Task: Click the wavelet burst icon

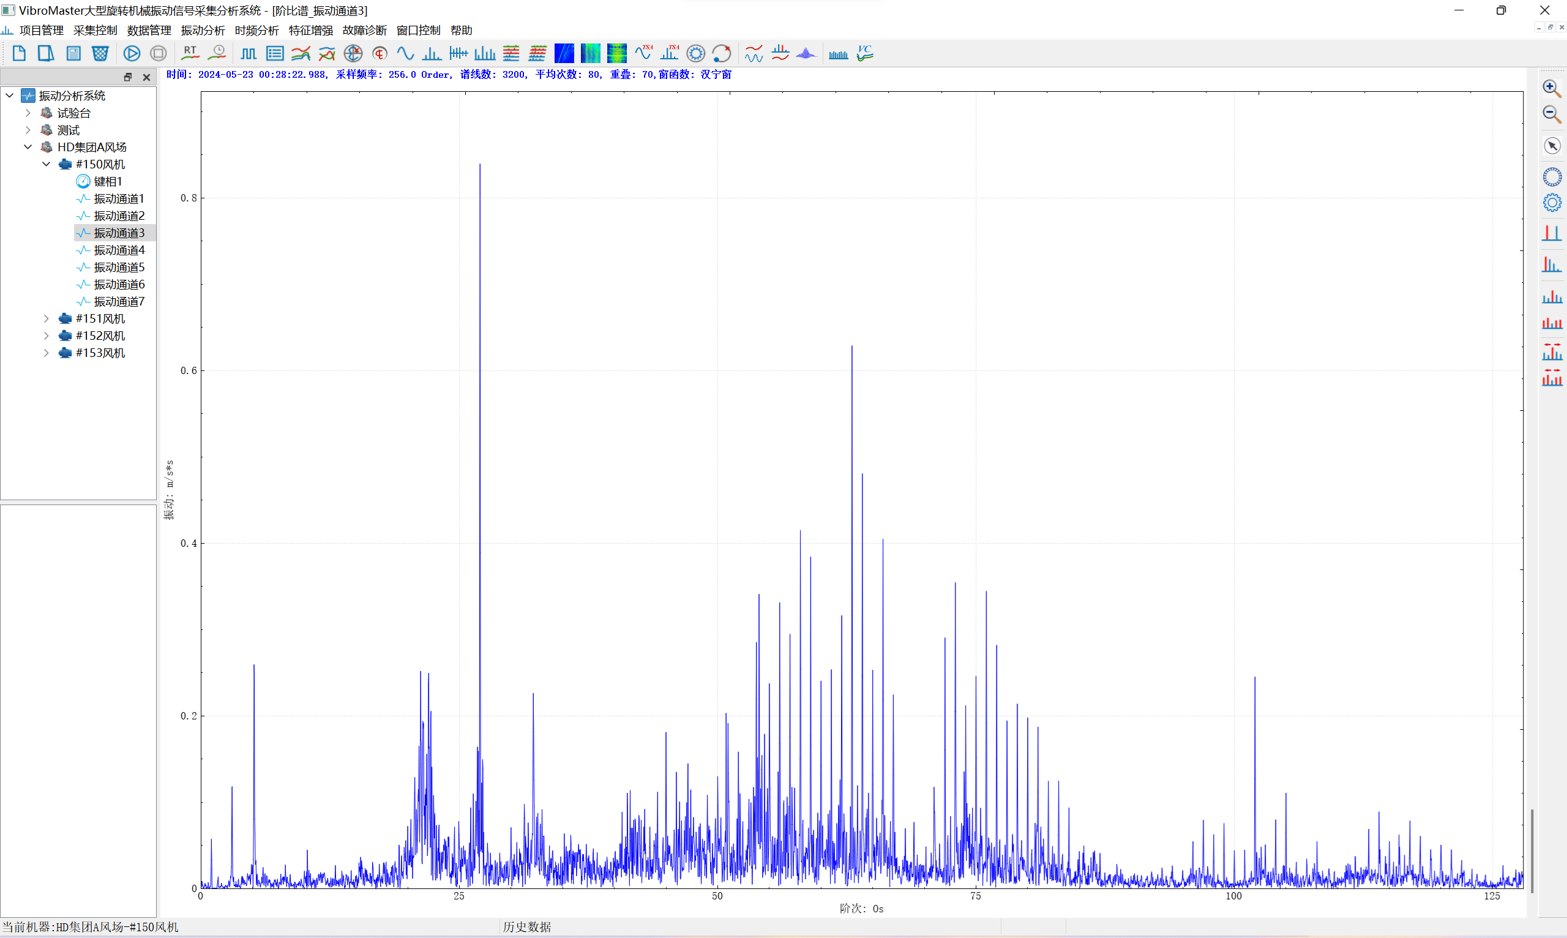Action: coord(806,54)
